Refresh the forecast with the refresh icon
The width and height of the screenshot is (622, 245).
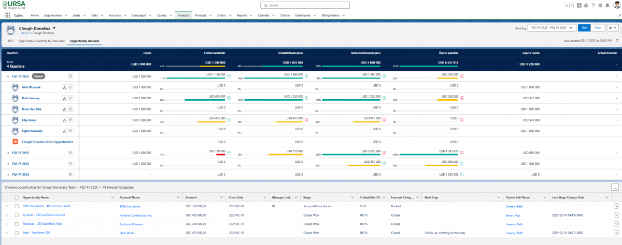point(617,40)
